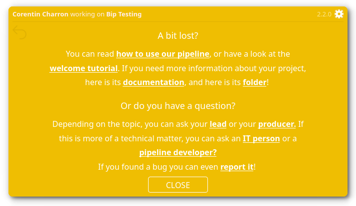Click the pipeline developer link
Screen dimensions: 356x206
coord(178,153)
